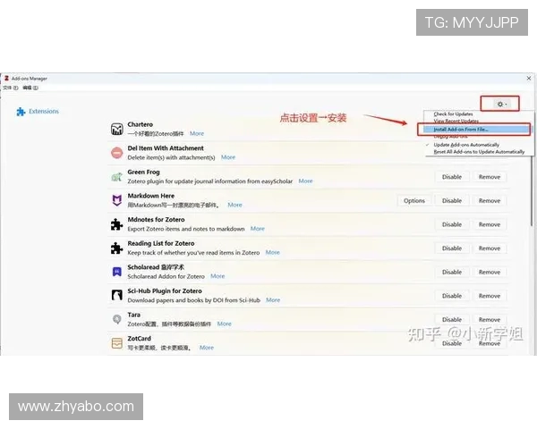Click the Green Frog add-on name

click(143, 172)
